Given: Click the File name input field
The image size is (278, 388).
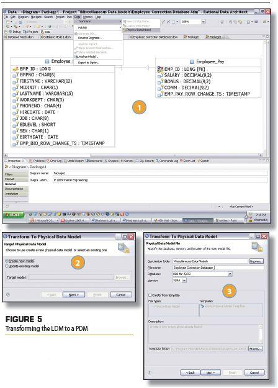Looking at the screenshot, I should pos(218,268).
